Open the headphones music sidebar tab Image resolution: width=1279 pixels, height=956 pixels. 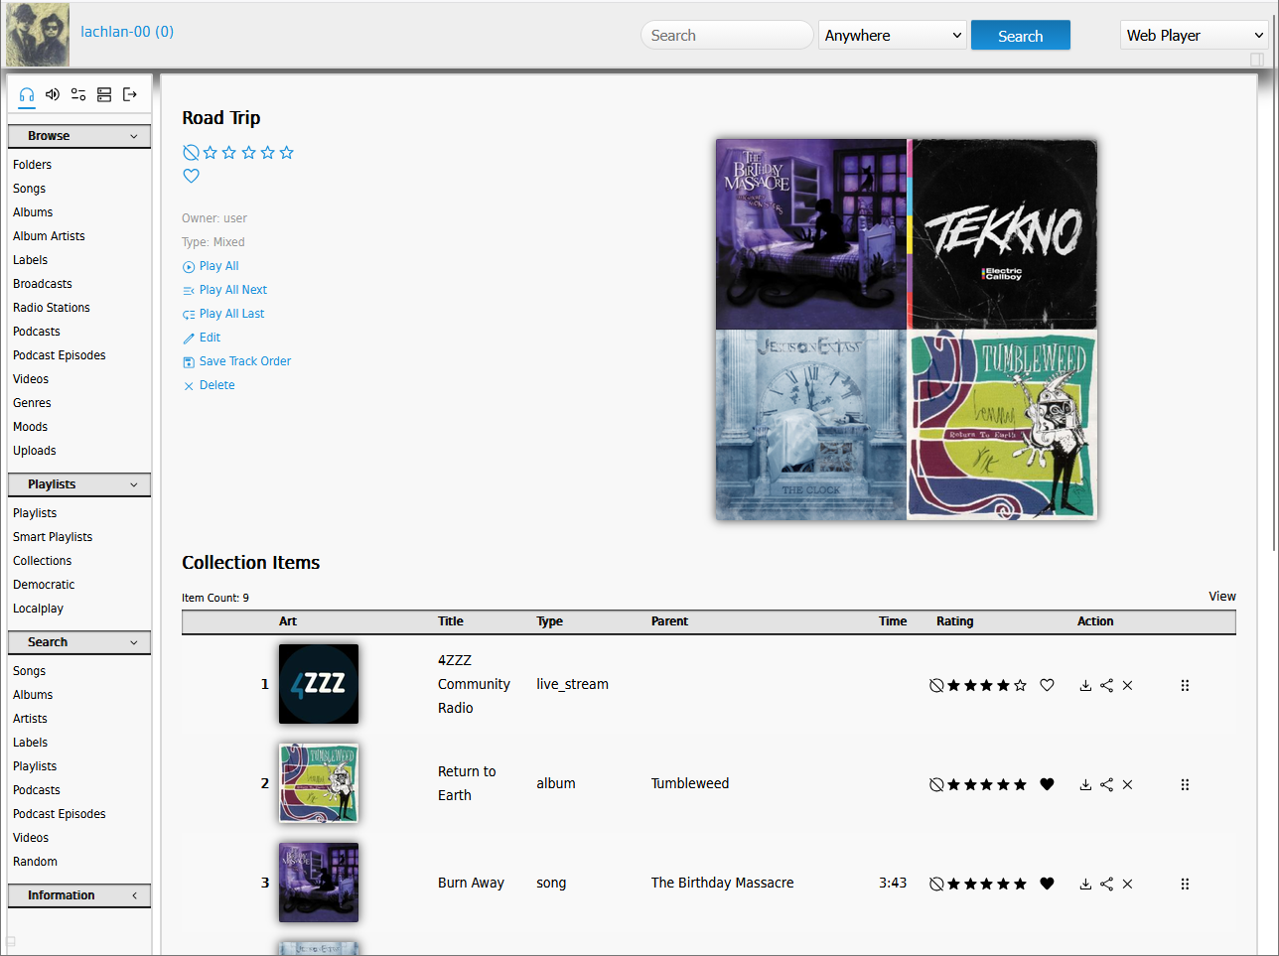[27, 94]
